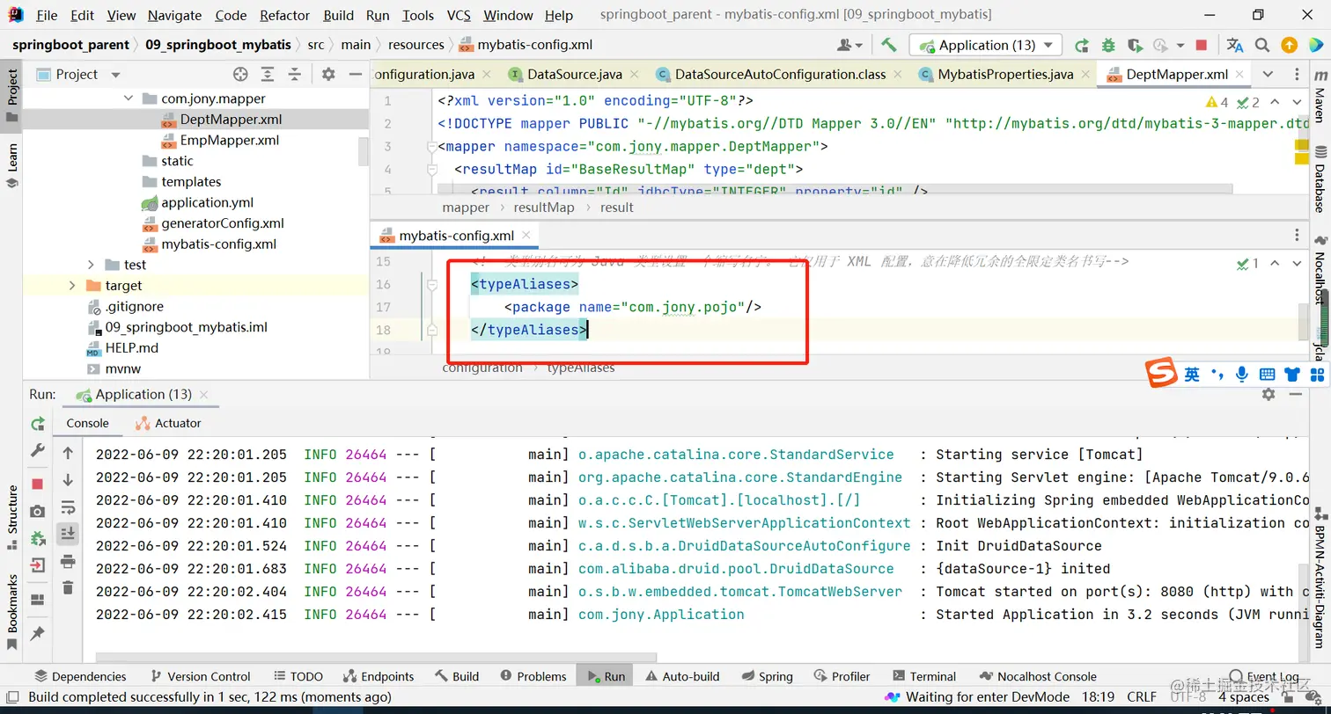Screen dimensions: 1331x714
Task: Open the Refactor menu
Action: 285,15
